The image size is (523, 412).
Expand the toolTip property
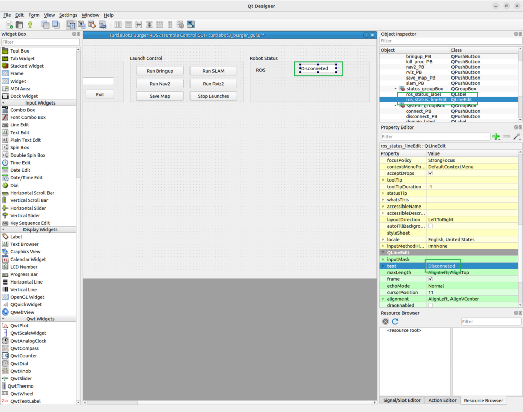[x=383, y=180]
